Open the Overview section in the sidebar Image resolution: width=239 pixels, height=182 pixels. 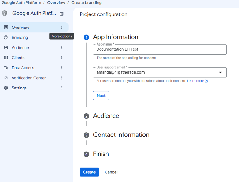[34, 27]
